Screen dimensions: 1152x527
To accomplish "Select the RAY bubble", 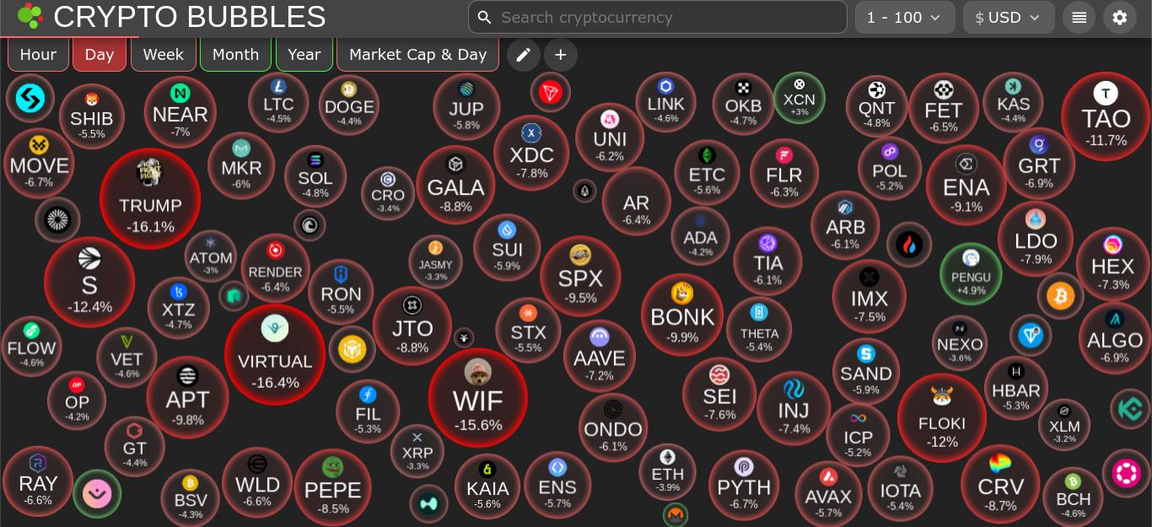I will [x=37, y=481].
